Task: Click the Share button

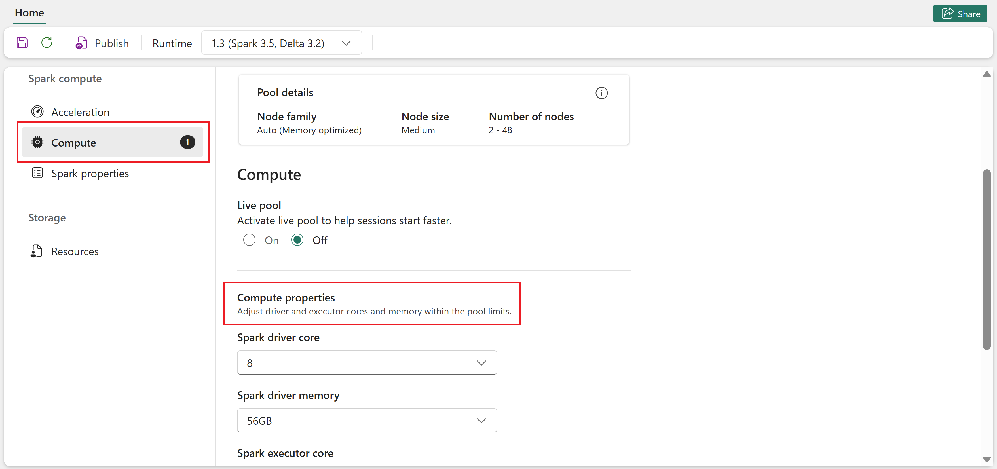Action: (x=960, y=14)
